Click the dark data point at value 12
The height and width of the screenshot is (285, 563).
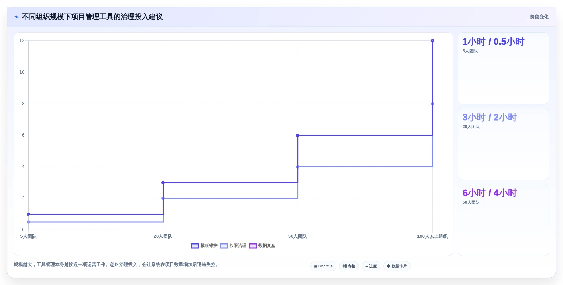[433, 41]
